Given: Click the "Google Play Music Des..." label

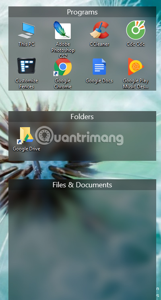Looking at the screenshot, I should (136, 84).
